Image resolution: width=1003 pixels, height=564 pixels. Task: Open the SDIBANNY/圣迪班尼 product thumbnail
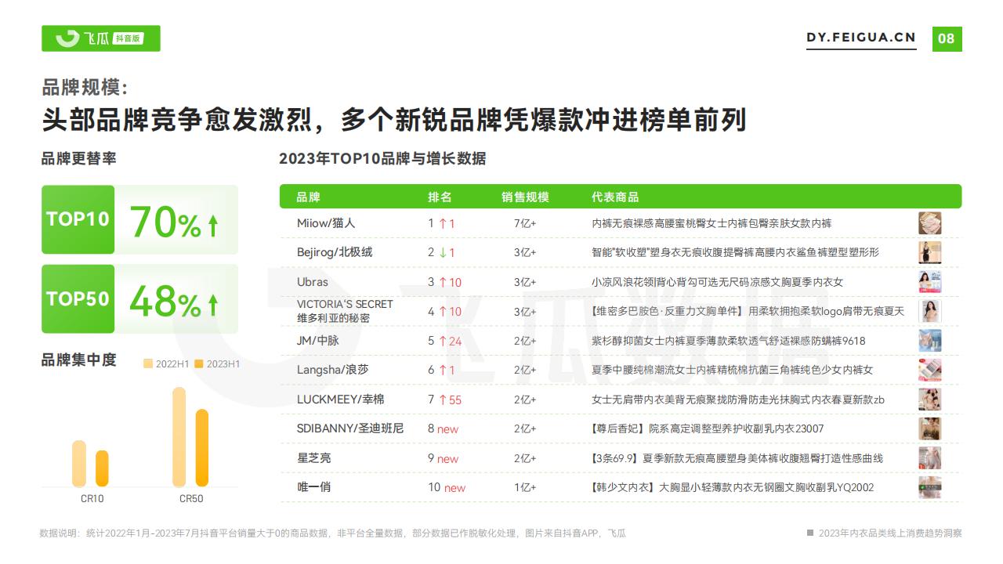click(930, 428)
